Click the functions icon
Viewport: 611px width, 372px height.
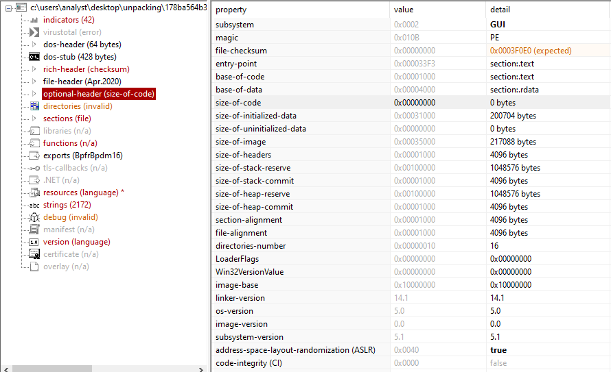pyautogui.click(x=34, y=143)
